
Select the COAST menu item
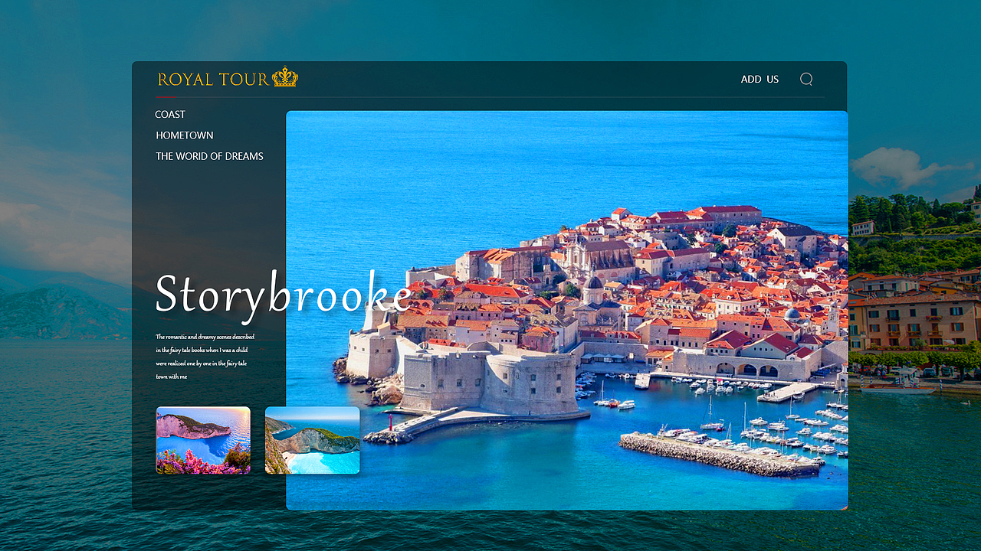pos(170,114)
